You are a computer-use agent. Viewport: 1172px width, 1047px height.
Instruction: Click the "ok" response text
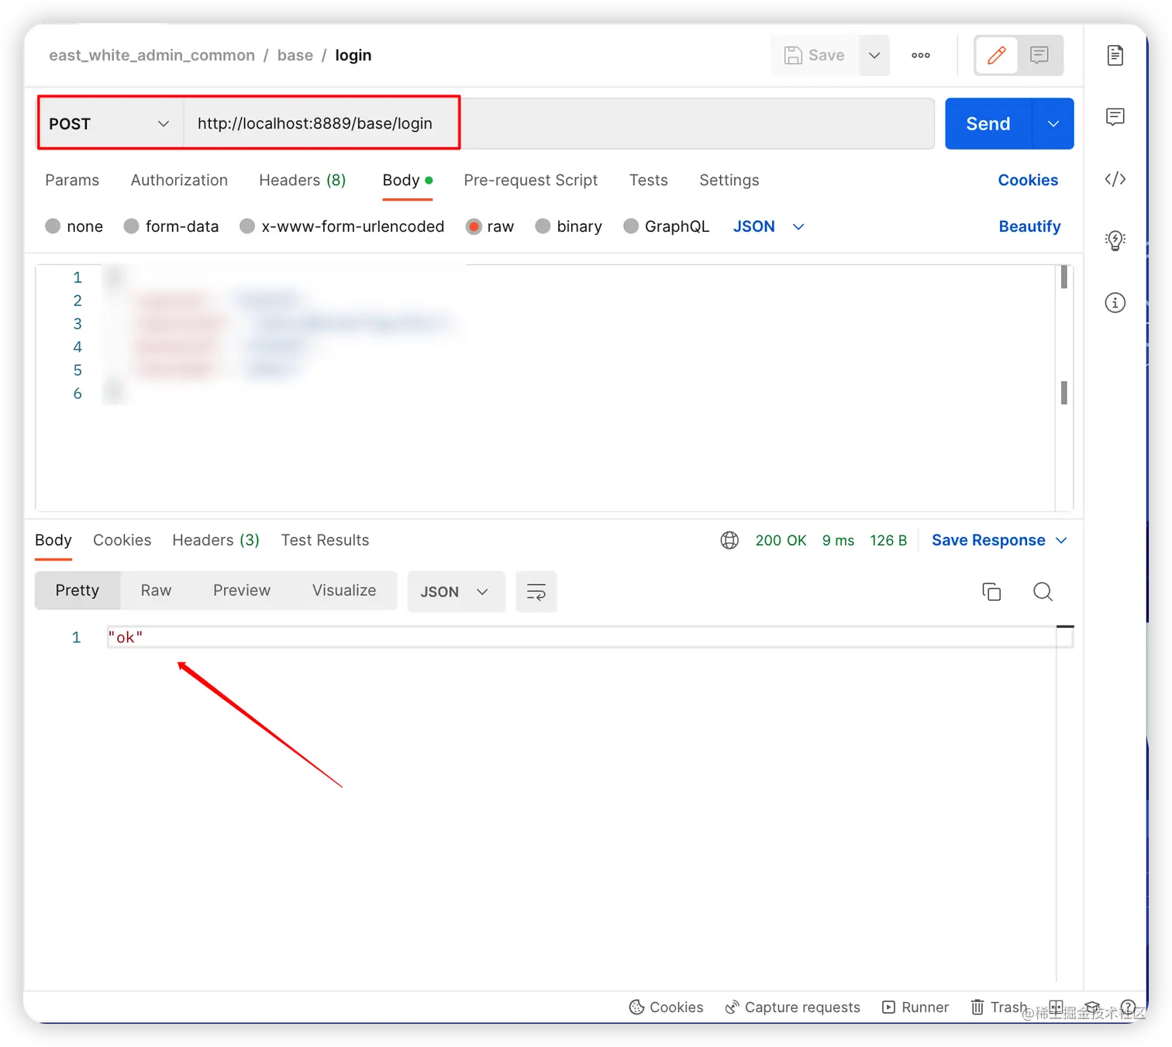point(126,637)
